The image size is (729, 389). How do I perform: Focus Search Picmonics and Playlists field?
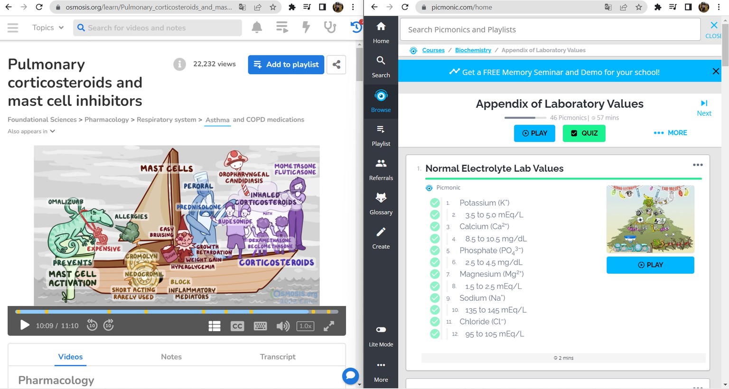(x=551, y=29)
